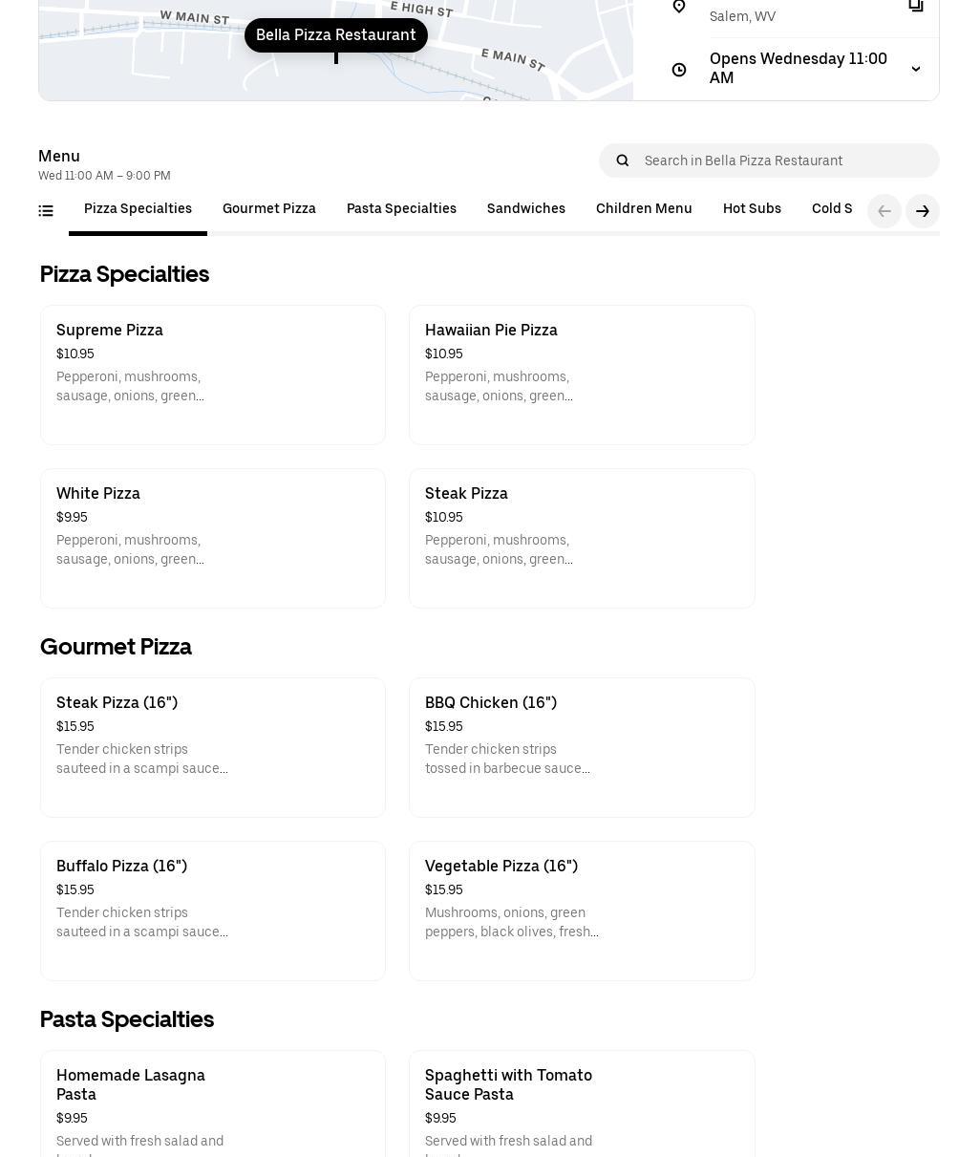
Task: Open the Sandwiches tab
Action: coord(526,209)
